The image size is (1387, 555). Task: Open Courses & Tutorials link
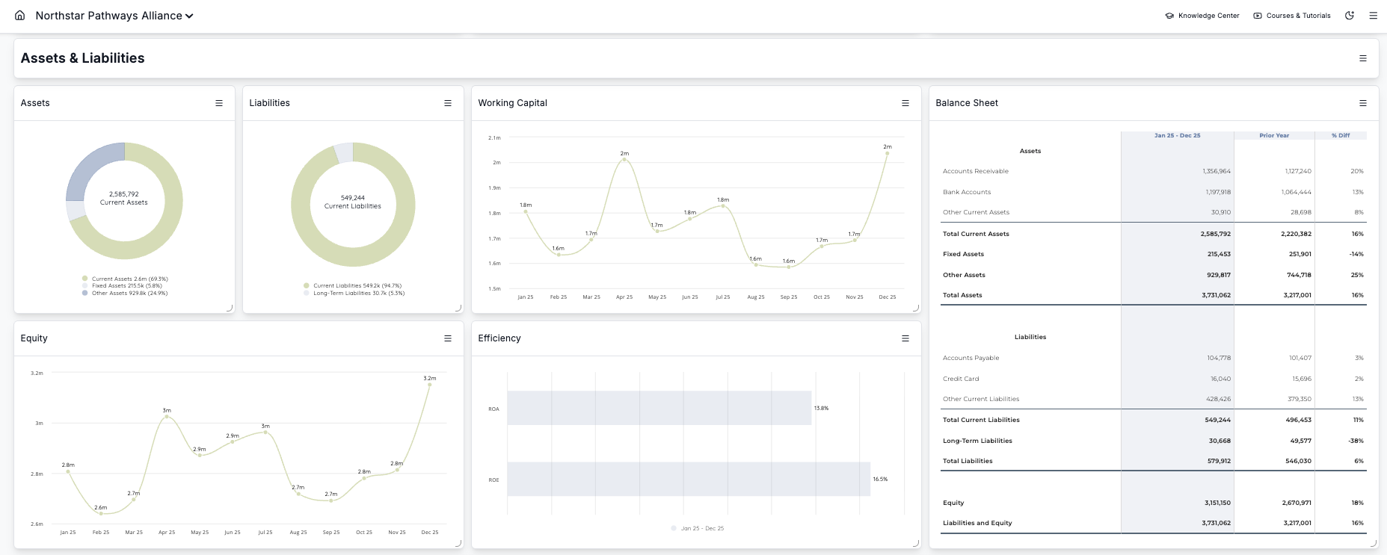coord(1292,16)
